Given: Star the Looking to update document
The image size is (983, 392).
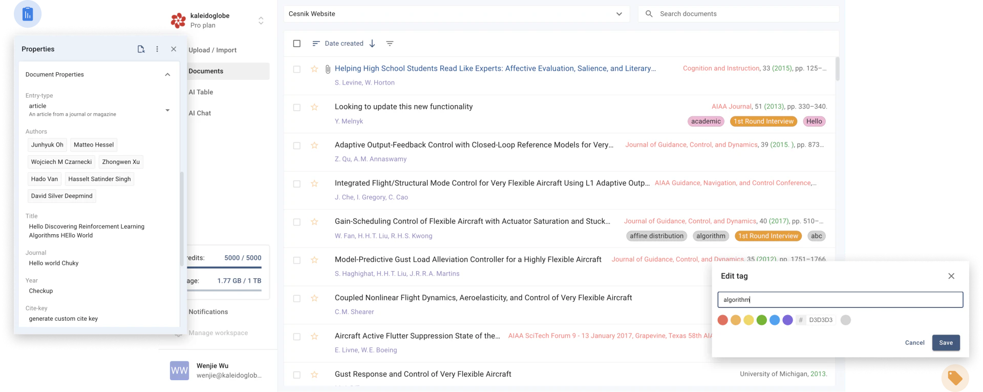Looking at the screenshot, I should click(x=314, y=107).
